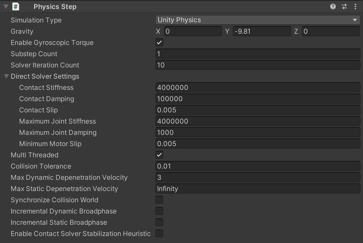The height and width of the screenshot is (243, 363).
Task: Toggle the Multi Threaded checkbox
Action: [x=159, y=155]
